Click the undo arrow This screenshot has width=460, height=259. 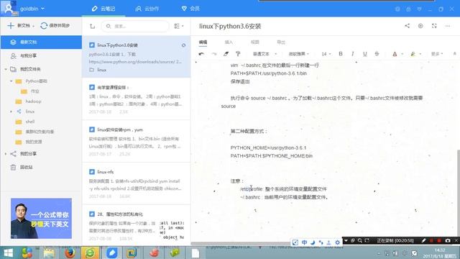[x=201, y=54]
